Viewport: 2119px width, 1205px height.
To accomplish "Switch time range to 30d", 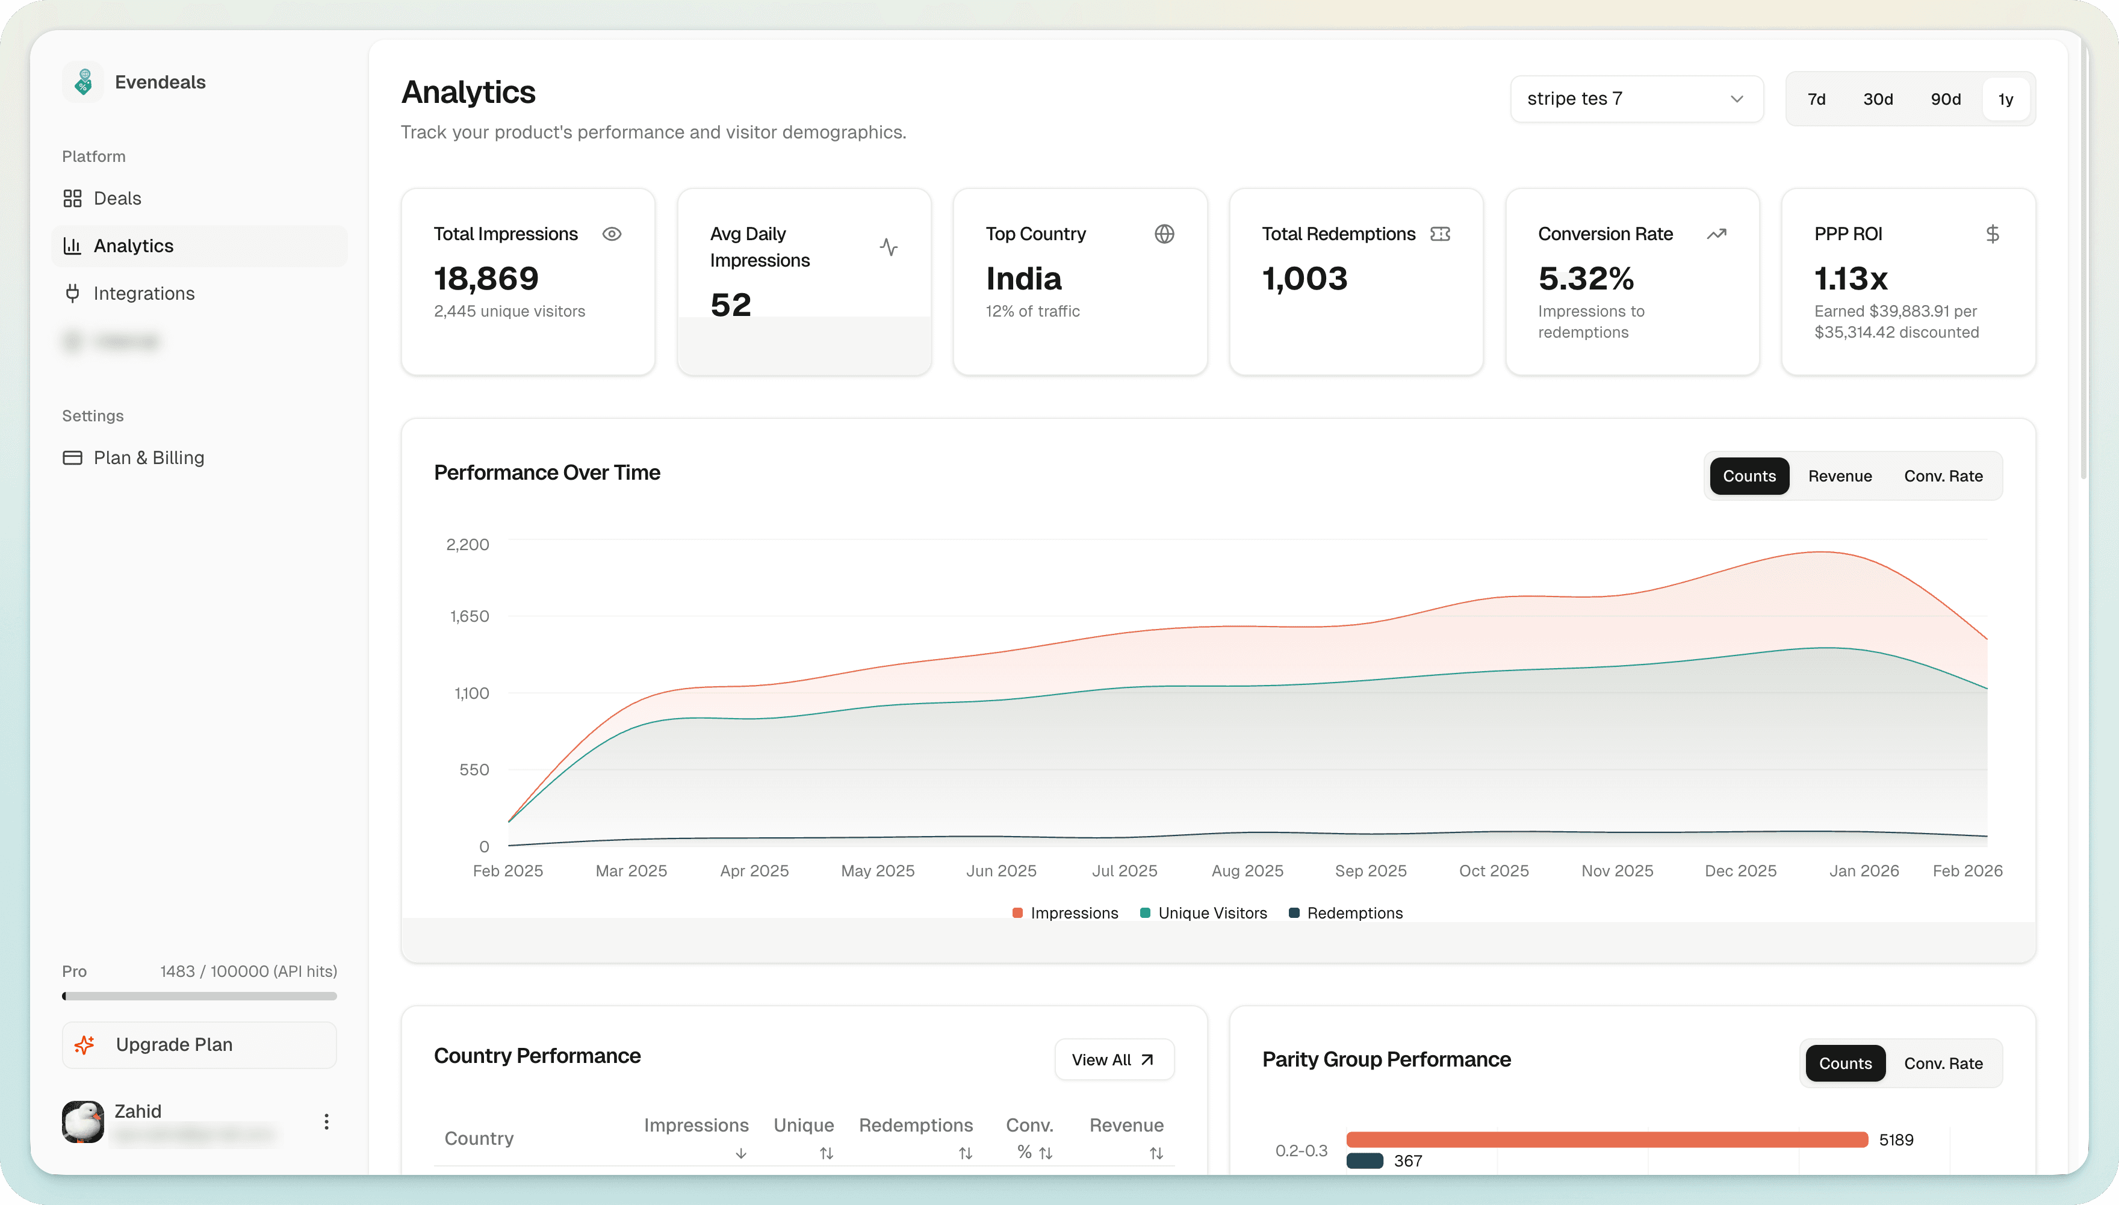I will pos(1879,99).
